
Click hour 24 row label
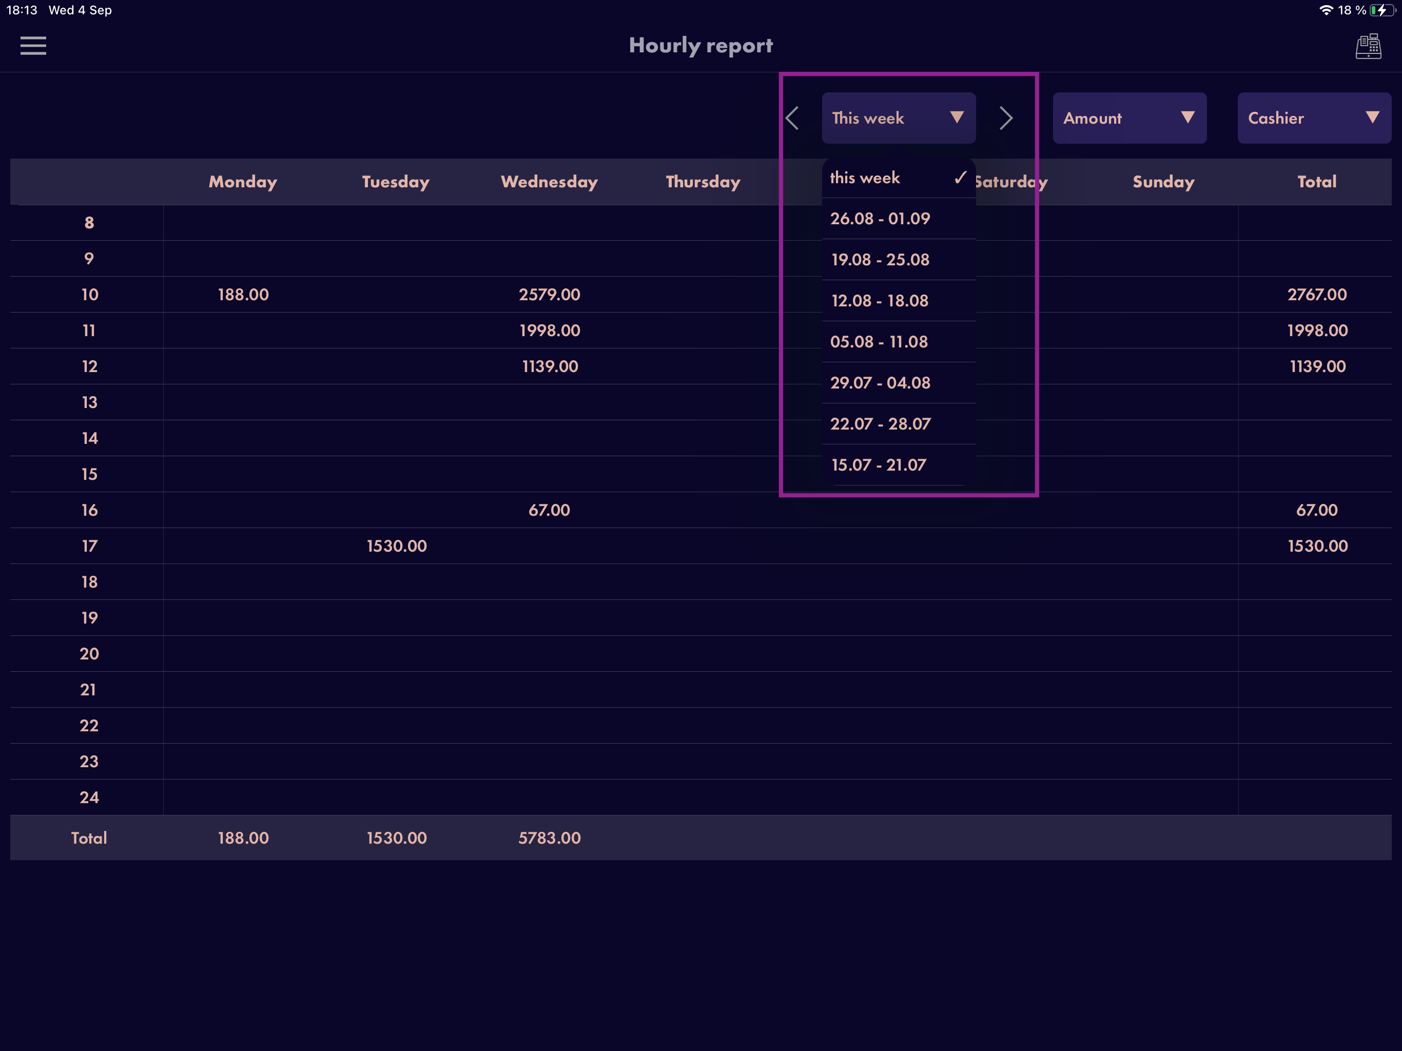(89, 797)
